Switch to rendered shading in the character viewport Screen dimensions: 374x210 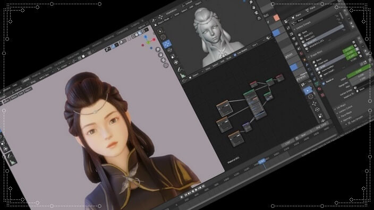pos(143,32)
